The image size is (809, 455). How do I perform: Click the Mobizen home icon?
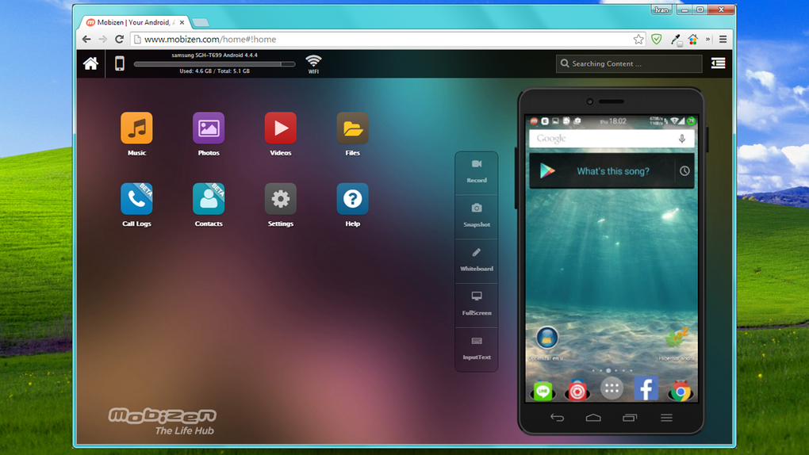[90, 63]
